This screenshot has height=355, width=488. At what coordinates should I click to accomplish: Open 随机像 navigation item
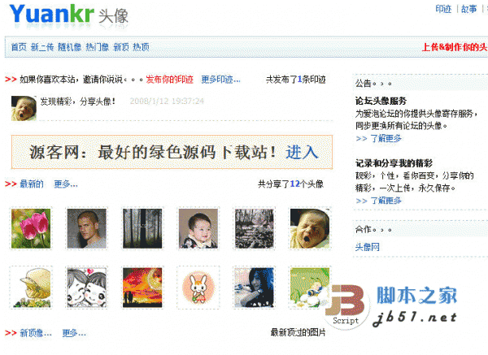pyautogui.click(x=70, y=47)
